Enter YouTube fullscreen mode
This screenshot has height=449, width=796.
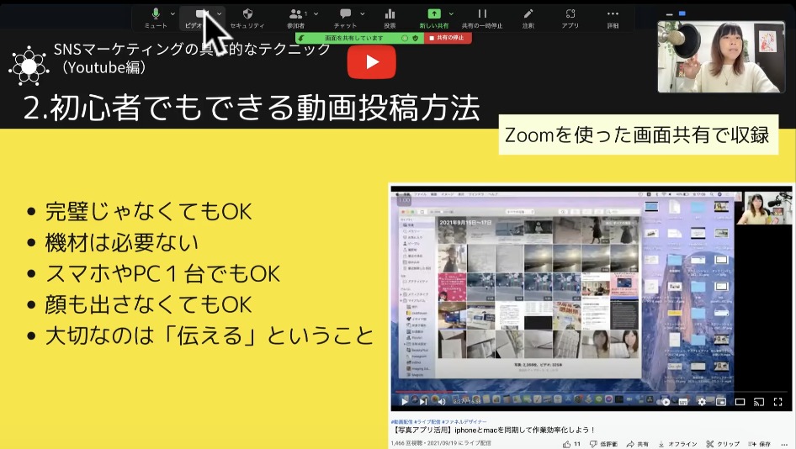coord(777,402)
